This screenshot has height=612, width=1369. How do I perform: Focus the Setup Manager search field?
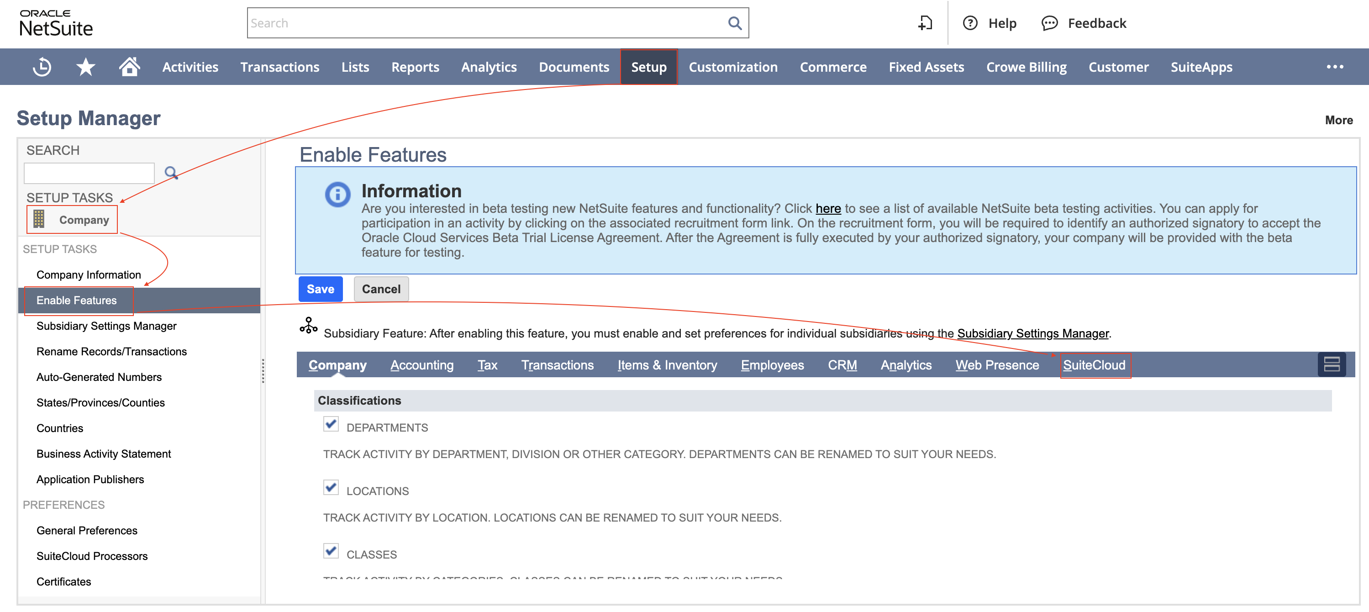coord(90,174)
